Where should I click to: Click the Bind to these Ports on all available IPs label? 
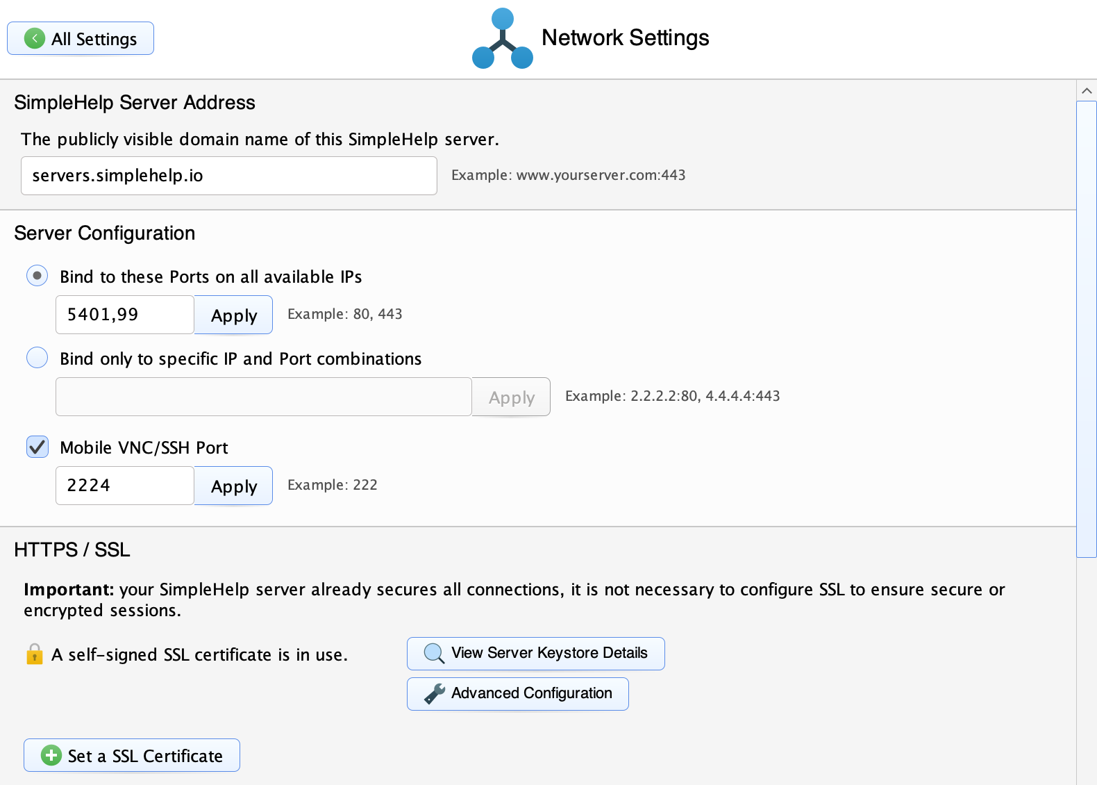click(211, 276)
